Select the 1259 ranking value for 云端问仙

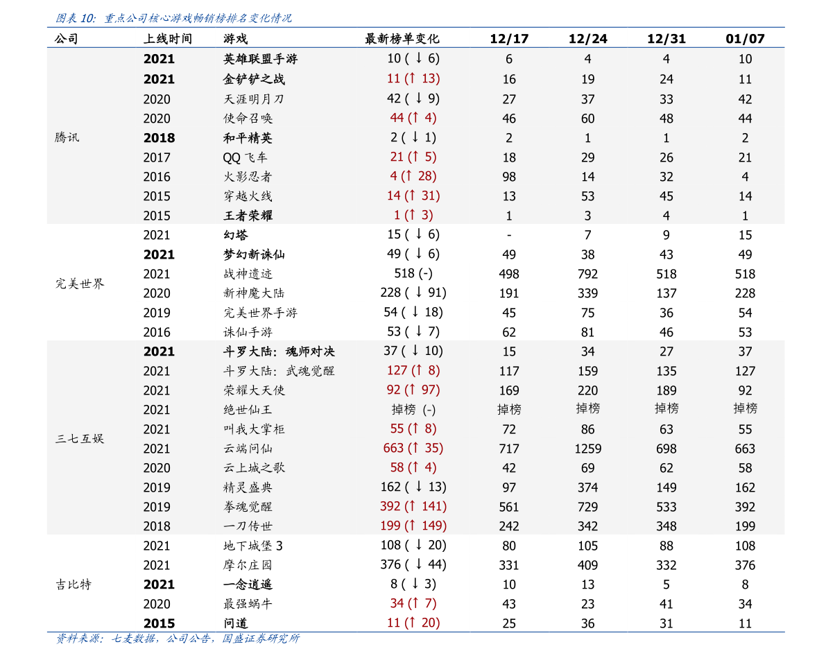tap(587, 449)
